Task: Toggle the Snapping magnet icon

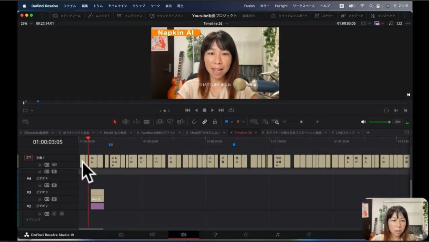Action: click(194, 122)
